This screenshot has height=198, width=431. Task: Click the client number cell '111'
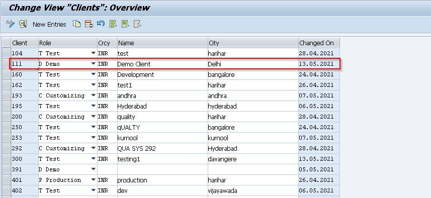click(25, 64)
